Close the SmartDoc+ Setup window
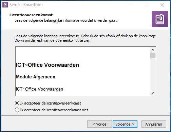The image size is (171, 132). click(x=162, y=5)
